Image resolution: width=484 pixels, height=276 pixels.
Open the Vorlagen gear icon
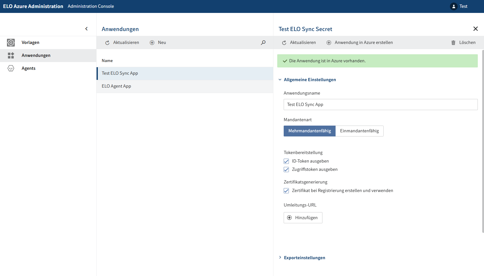click(11, 43)
